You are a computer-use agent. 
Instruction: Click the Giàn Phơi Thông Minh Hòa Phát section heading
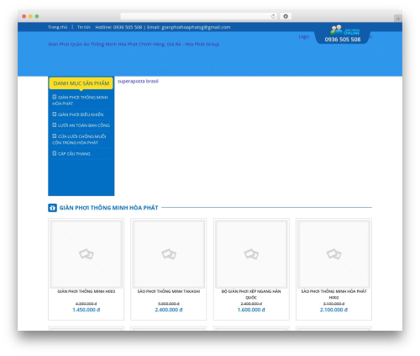pos(109,208)
